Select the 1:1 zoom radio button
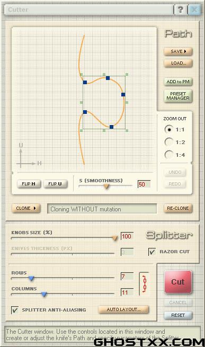The image size is (205, 347). (x=169, y=129)
